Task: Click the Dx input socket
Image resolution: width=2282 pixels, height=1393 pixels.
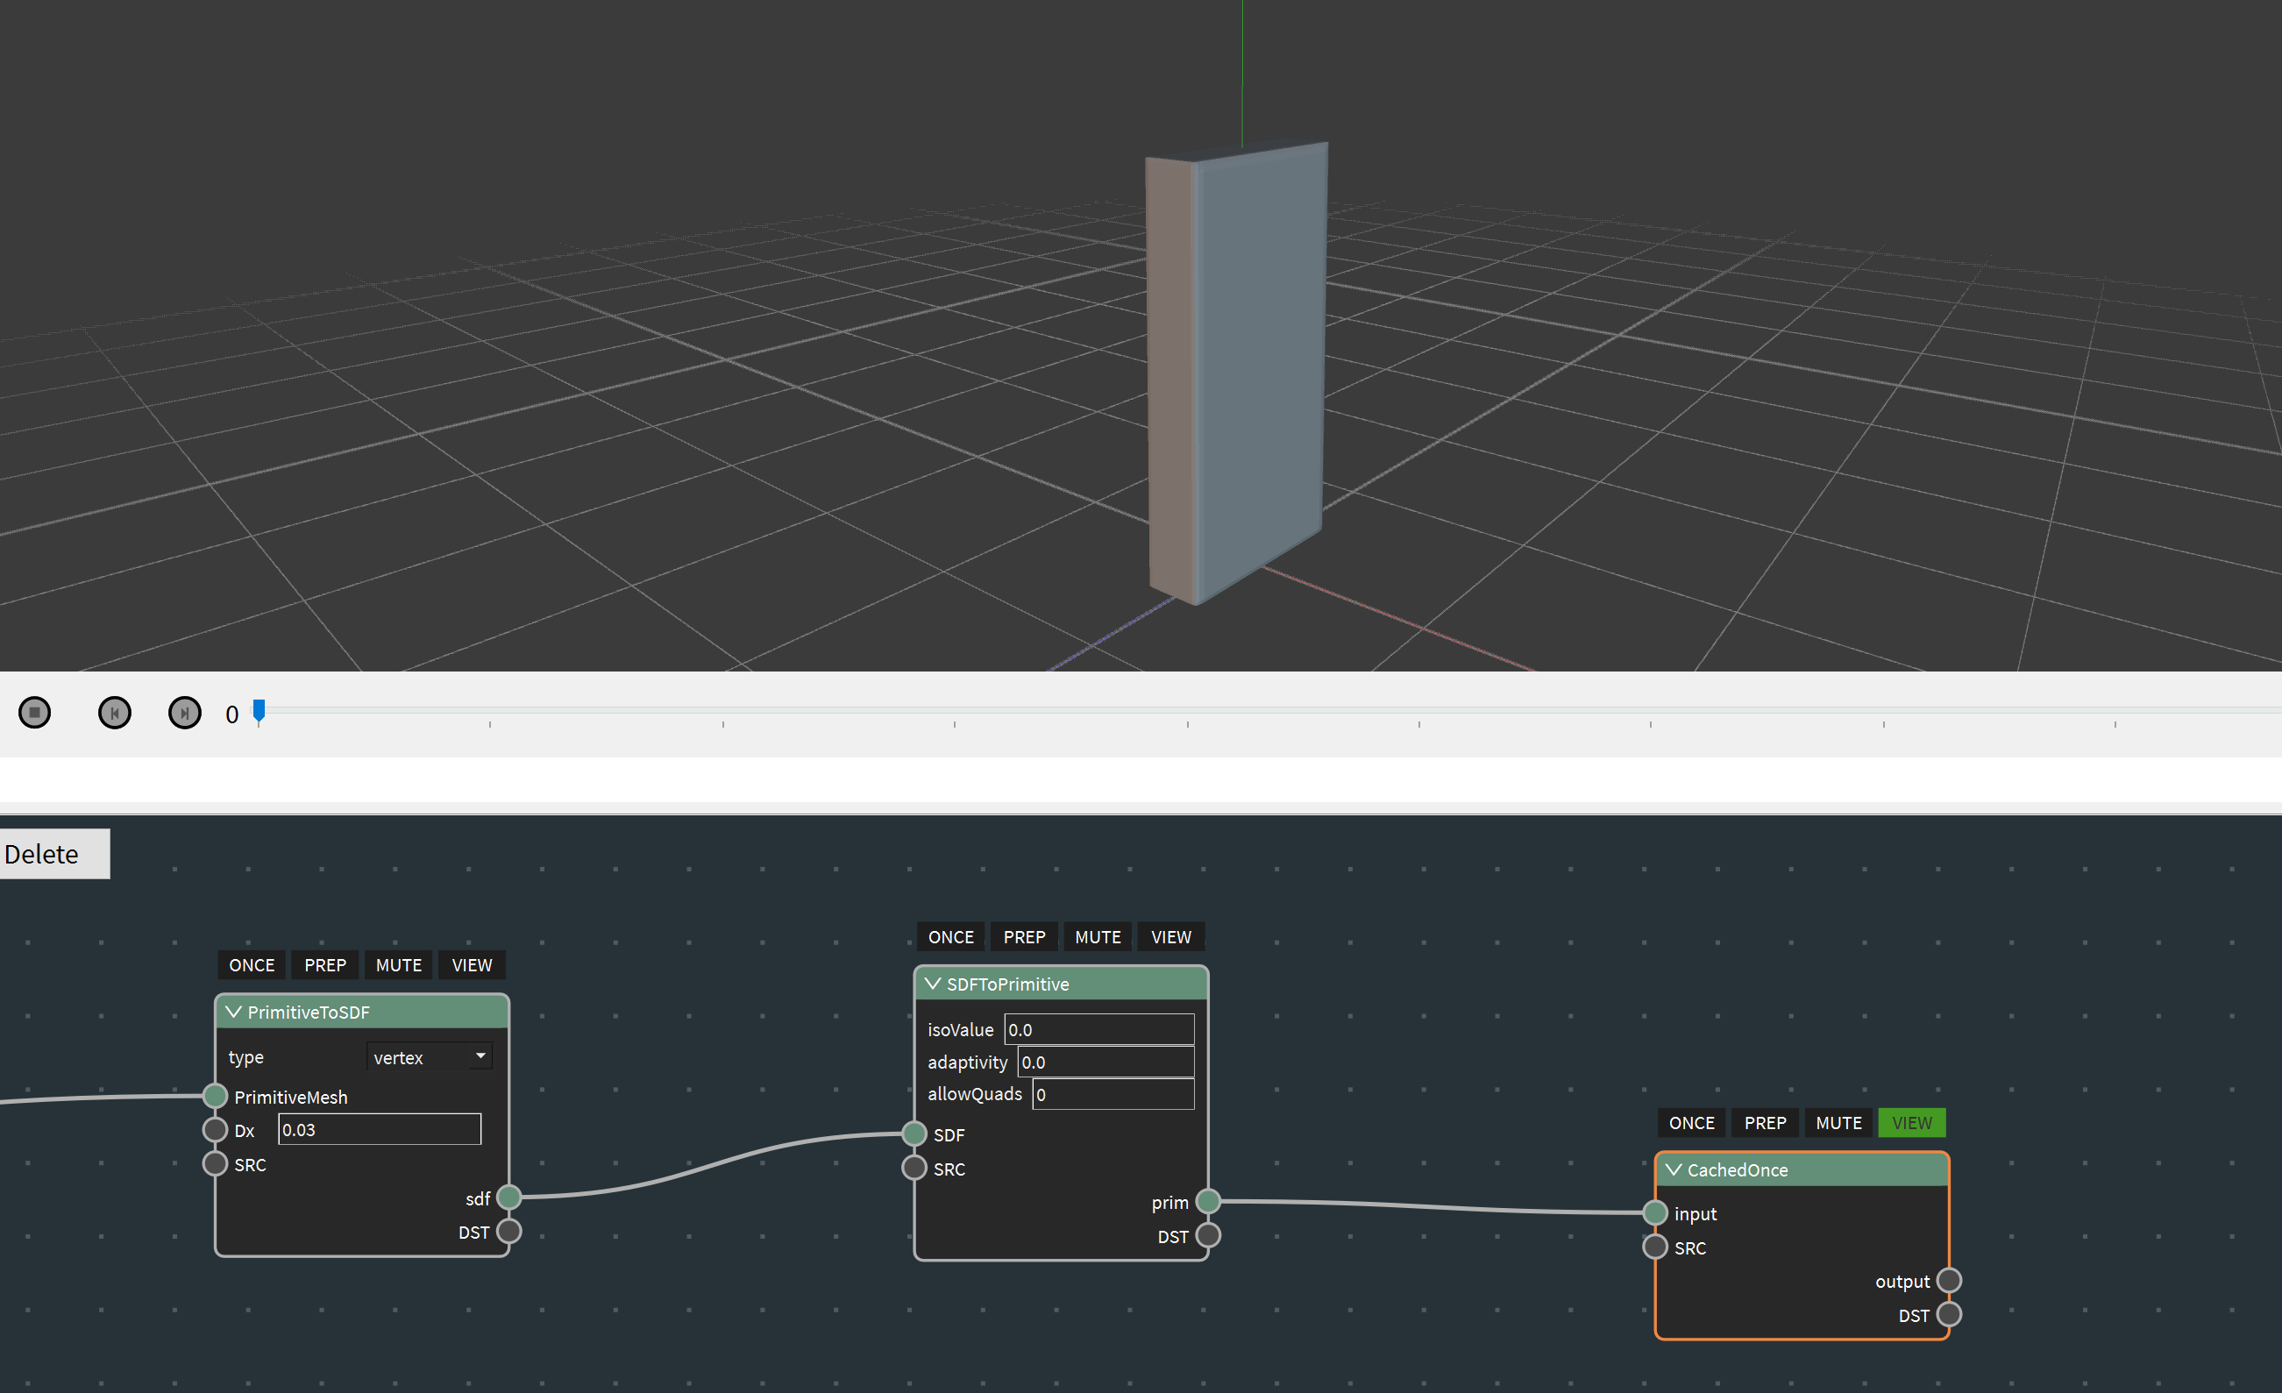Action: point(215,1130)
